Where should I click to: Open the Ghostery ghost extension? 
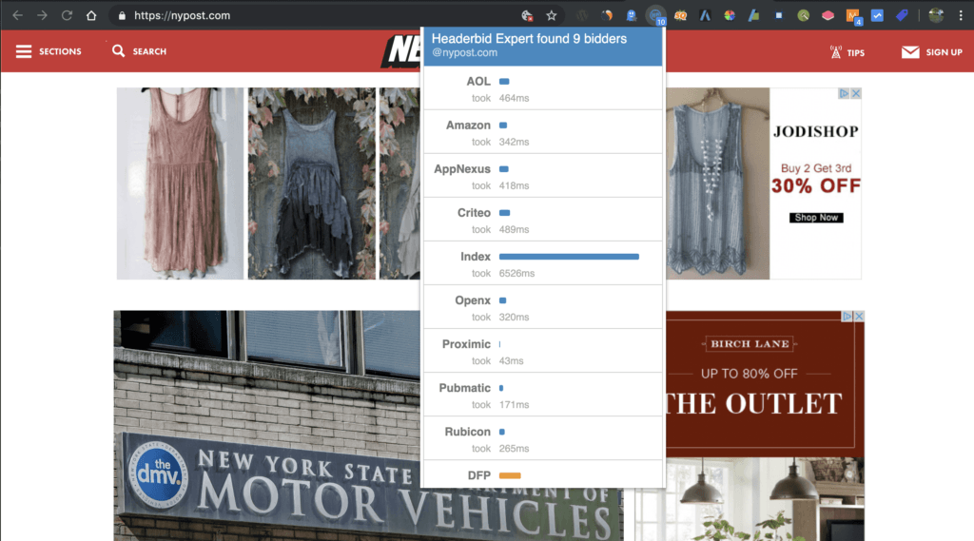[632, 15]
